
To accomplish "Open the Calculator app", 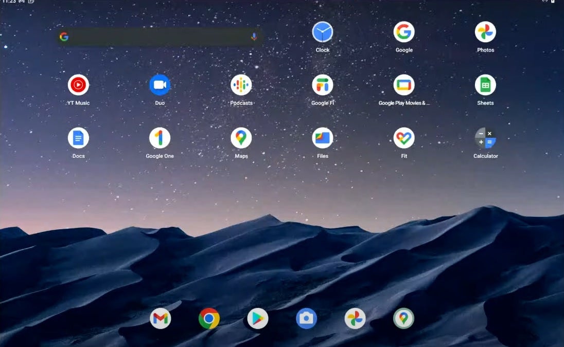I will pyautogui.click(x=485, y=138).
